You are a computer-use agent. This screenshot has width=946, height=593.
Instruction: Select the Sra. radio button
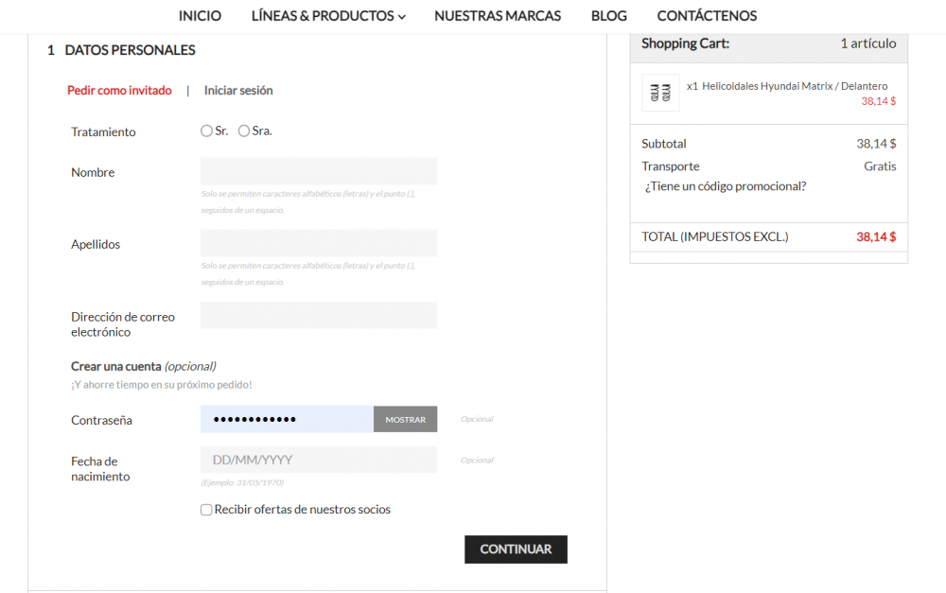244,131
